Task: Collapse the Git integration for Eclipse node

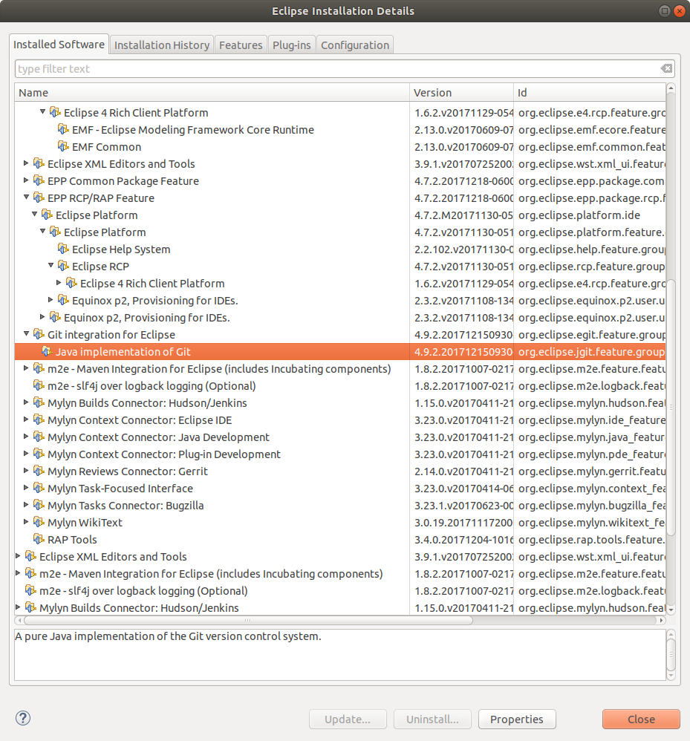Action: click(27, 333)
